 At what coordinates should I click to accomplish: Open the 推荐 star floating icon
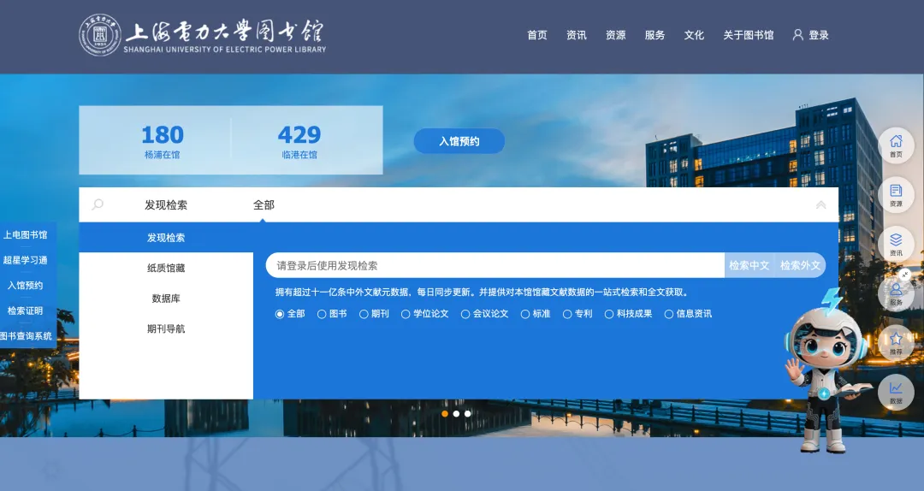tap(896, 343)
